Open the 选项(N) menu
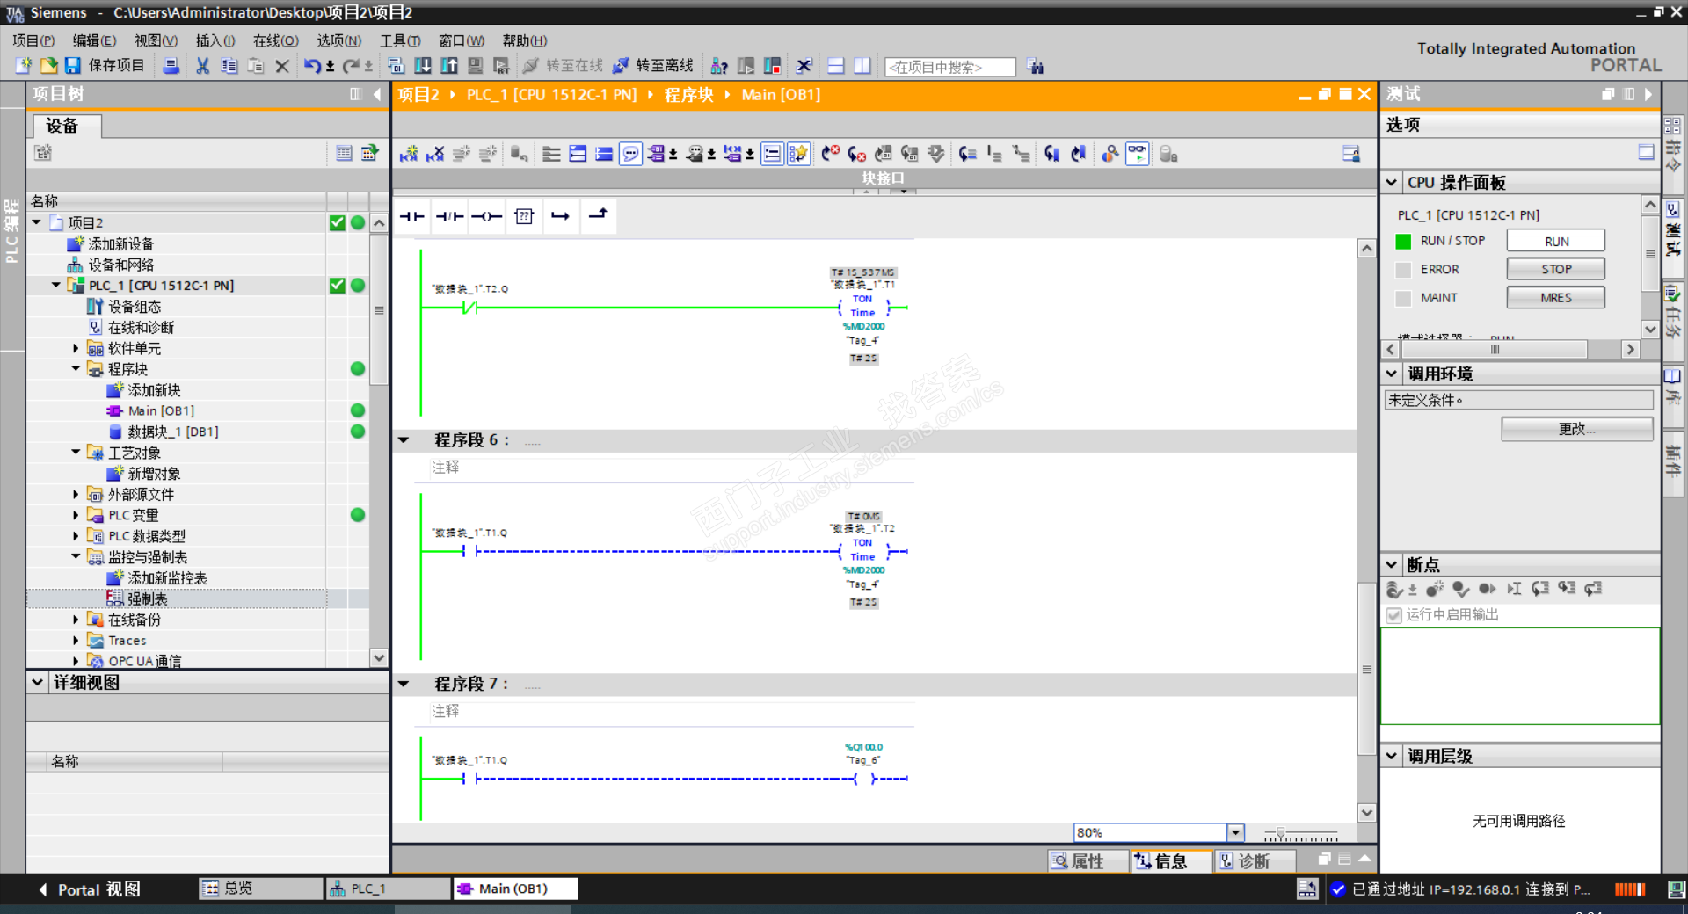Image resolution: width=1688 pixels, height=914 pixels. pyautogui.click(x=338, y=40)
